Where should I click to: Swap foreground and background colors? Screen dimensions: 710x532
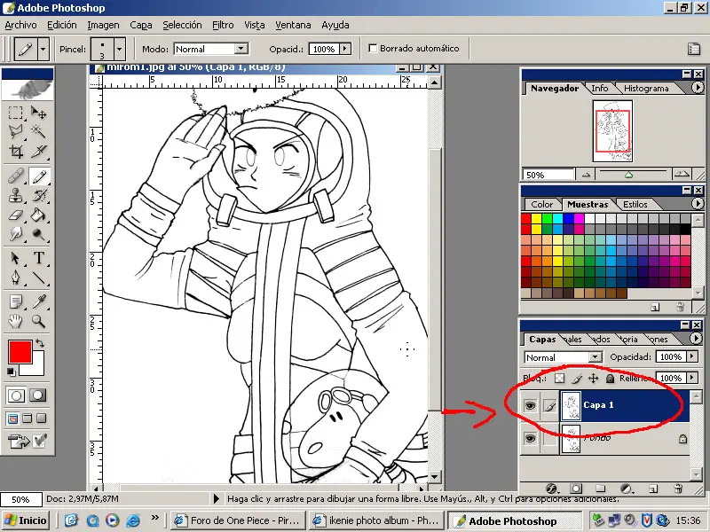pyautogui.click(x=40, y=343)
